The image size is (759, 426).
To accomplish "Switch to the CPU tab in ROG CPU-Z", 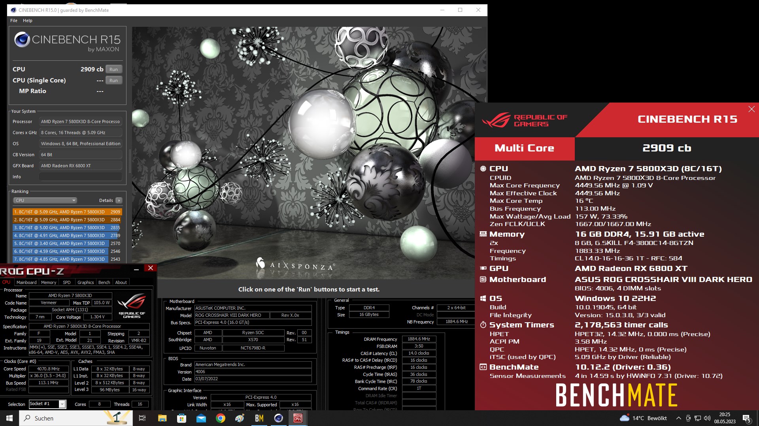I will point(6,282).
